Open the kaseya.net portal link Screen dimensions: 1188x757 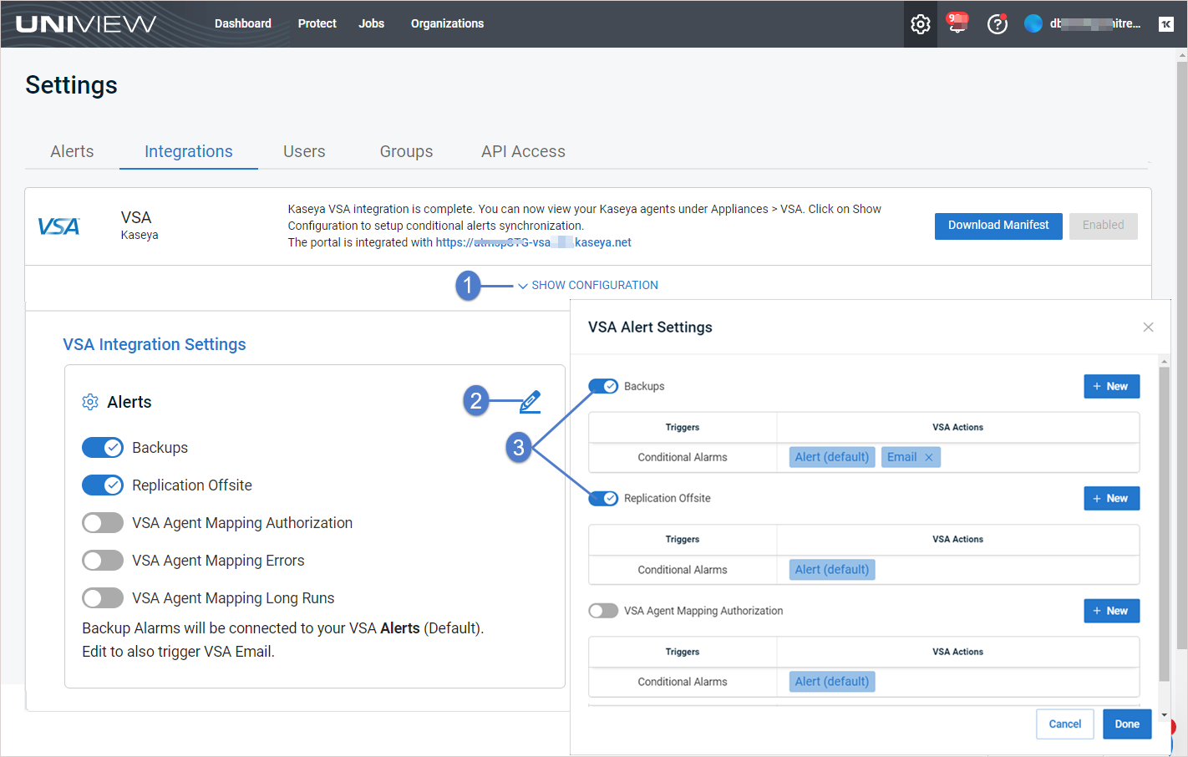[x=533, y=242]
